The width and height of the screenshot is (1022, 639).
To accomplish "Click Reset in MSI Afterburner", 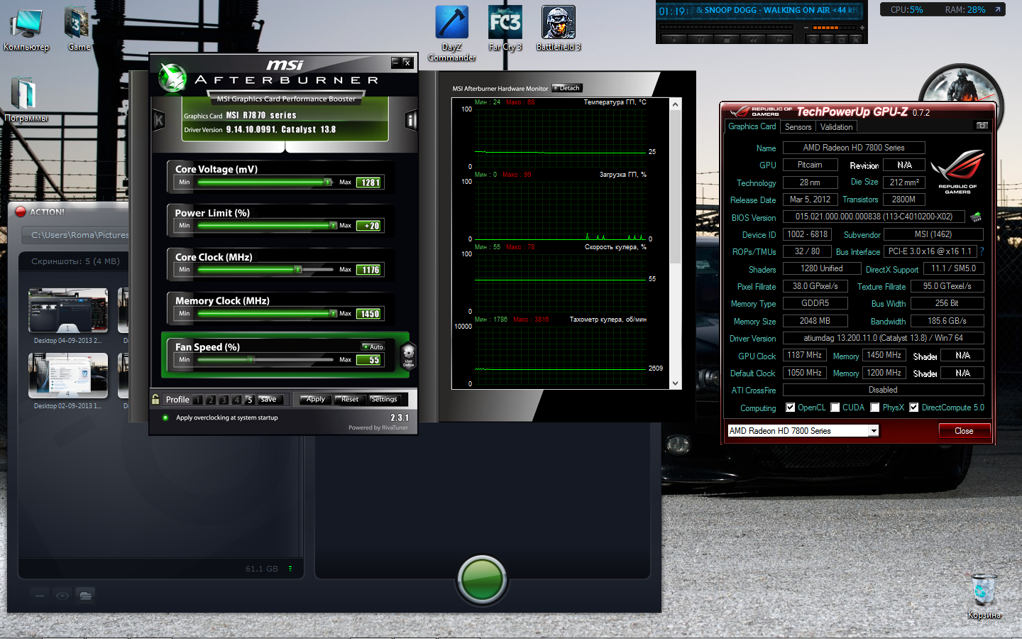I will pyautogui.click(x=350, y=400).
